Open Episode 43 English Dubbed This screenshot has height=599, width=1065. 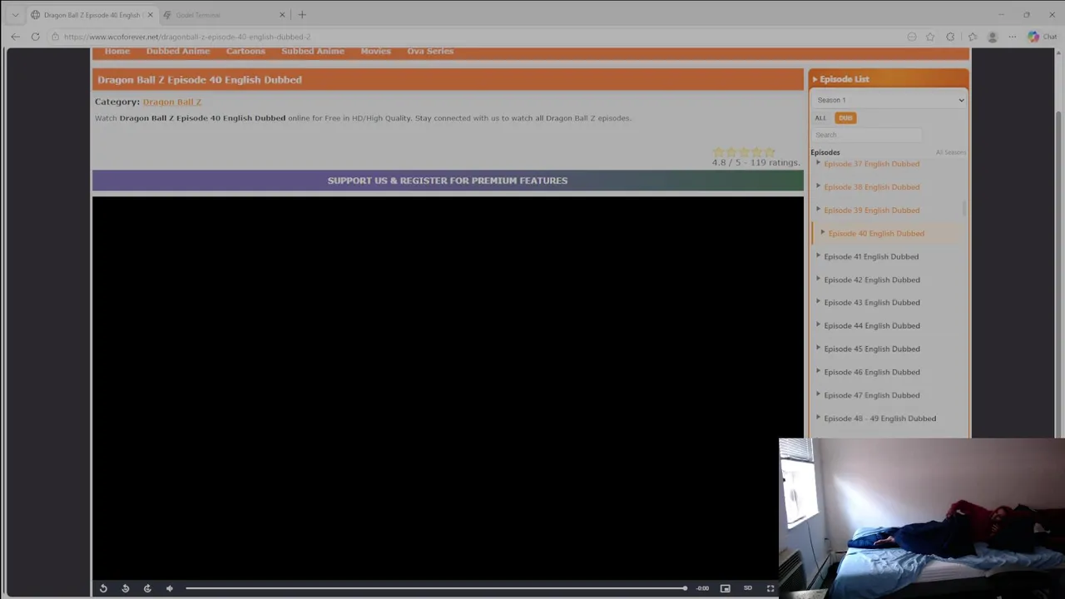point(871,303)
